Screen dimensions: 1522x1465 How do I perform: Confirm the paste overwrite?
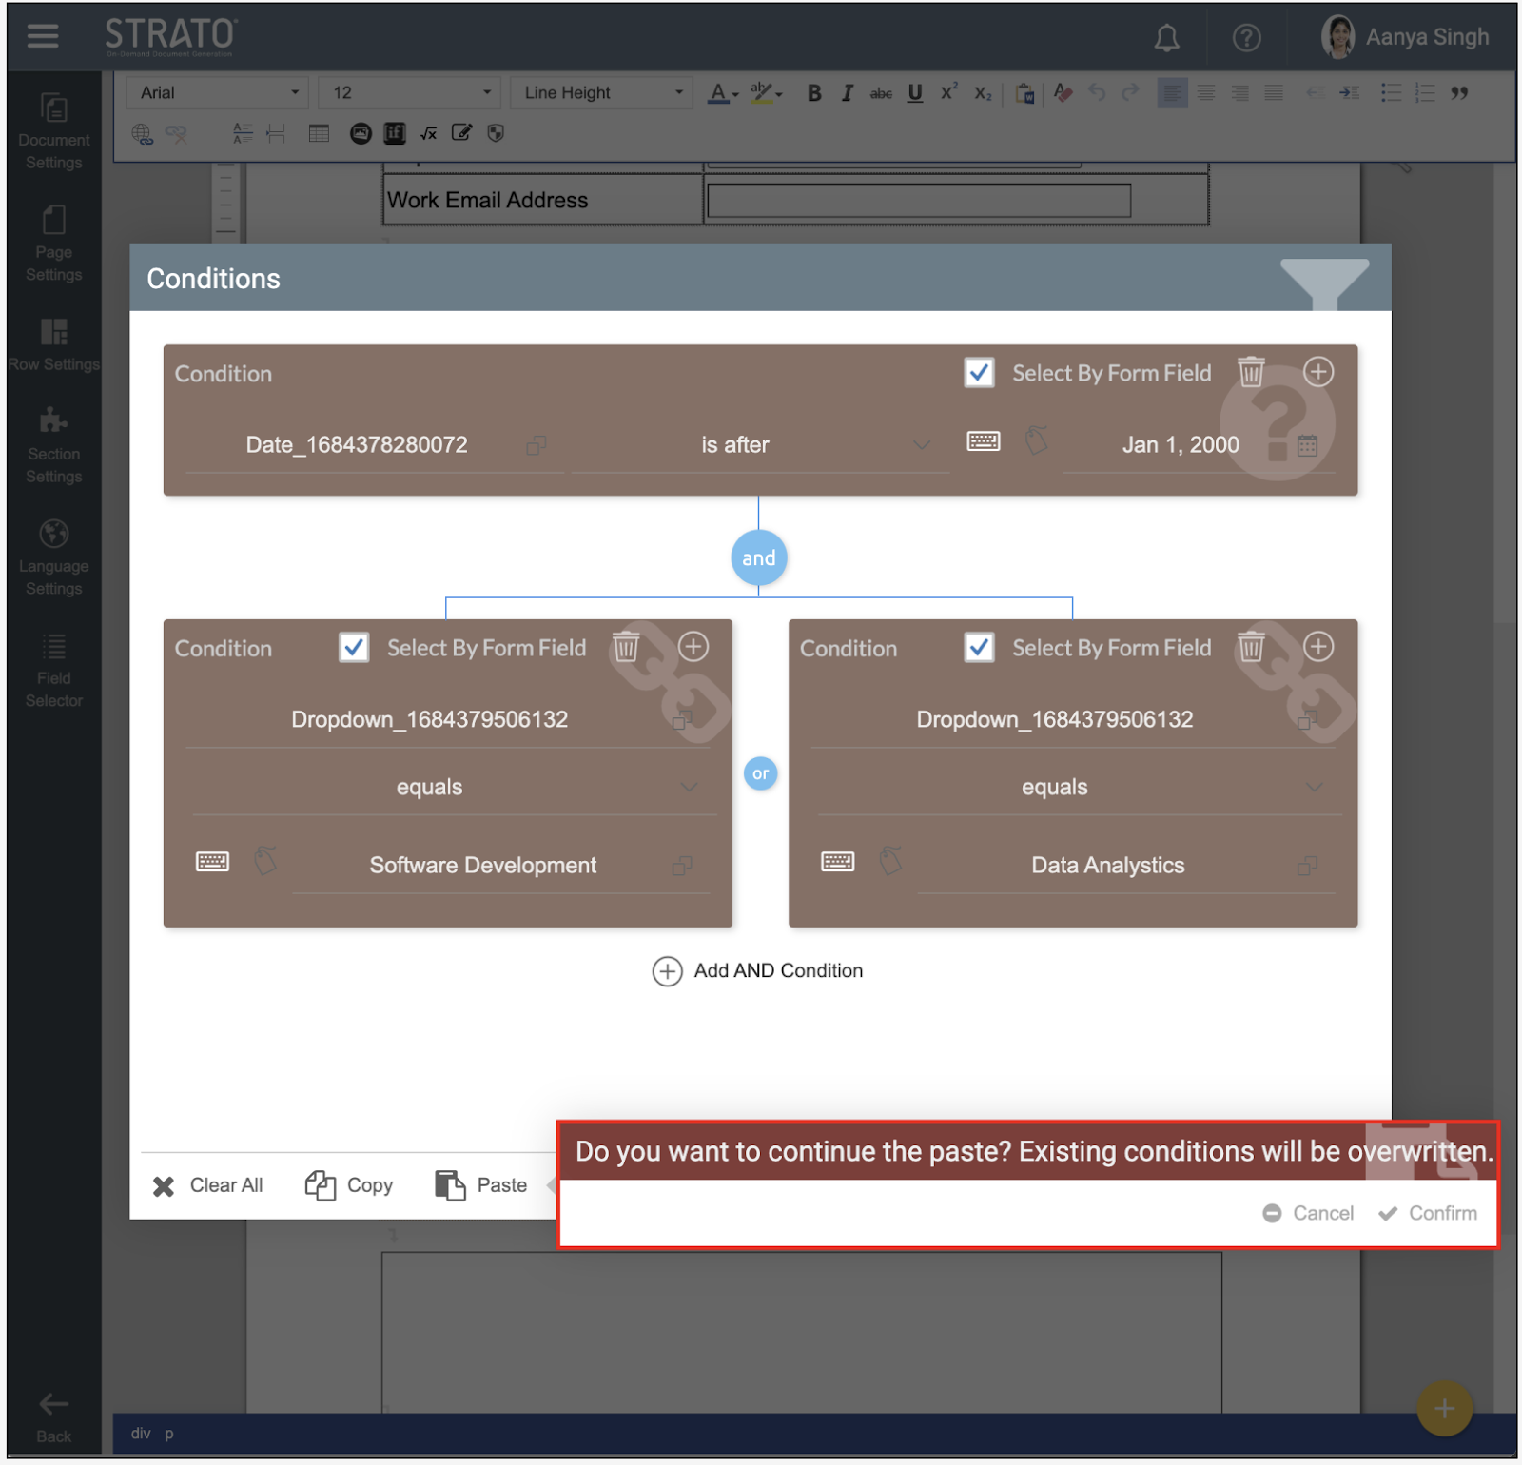tap(1429, 1213)
